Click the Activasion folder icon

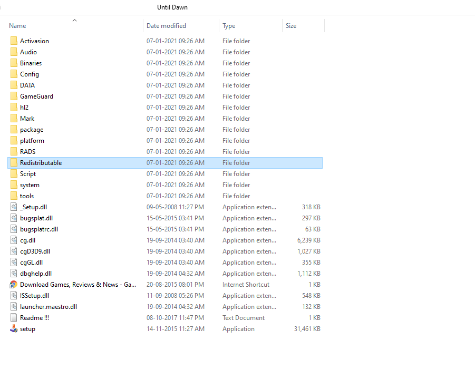pos(14,41)
